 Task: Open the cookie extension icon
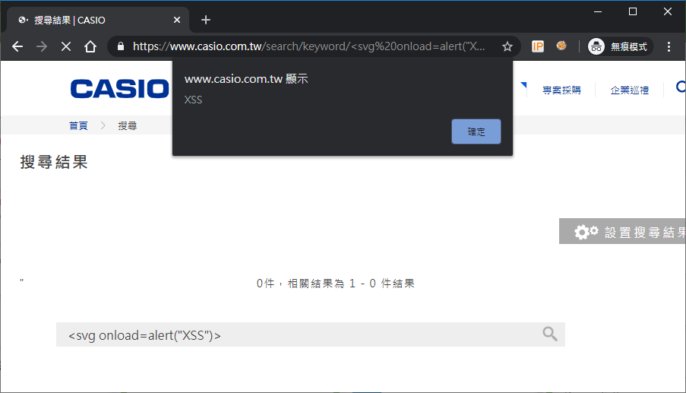pos(561,46)
